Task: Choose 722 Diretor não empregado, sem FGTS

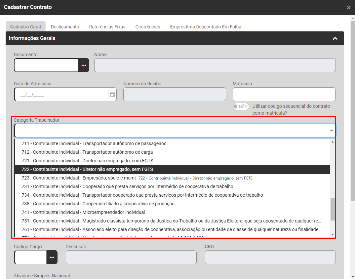Action: tap(87, 169)
